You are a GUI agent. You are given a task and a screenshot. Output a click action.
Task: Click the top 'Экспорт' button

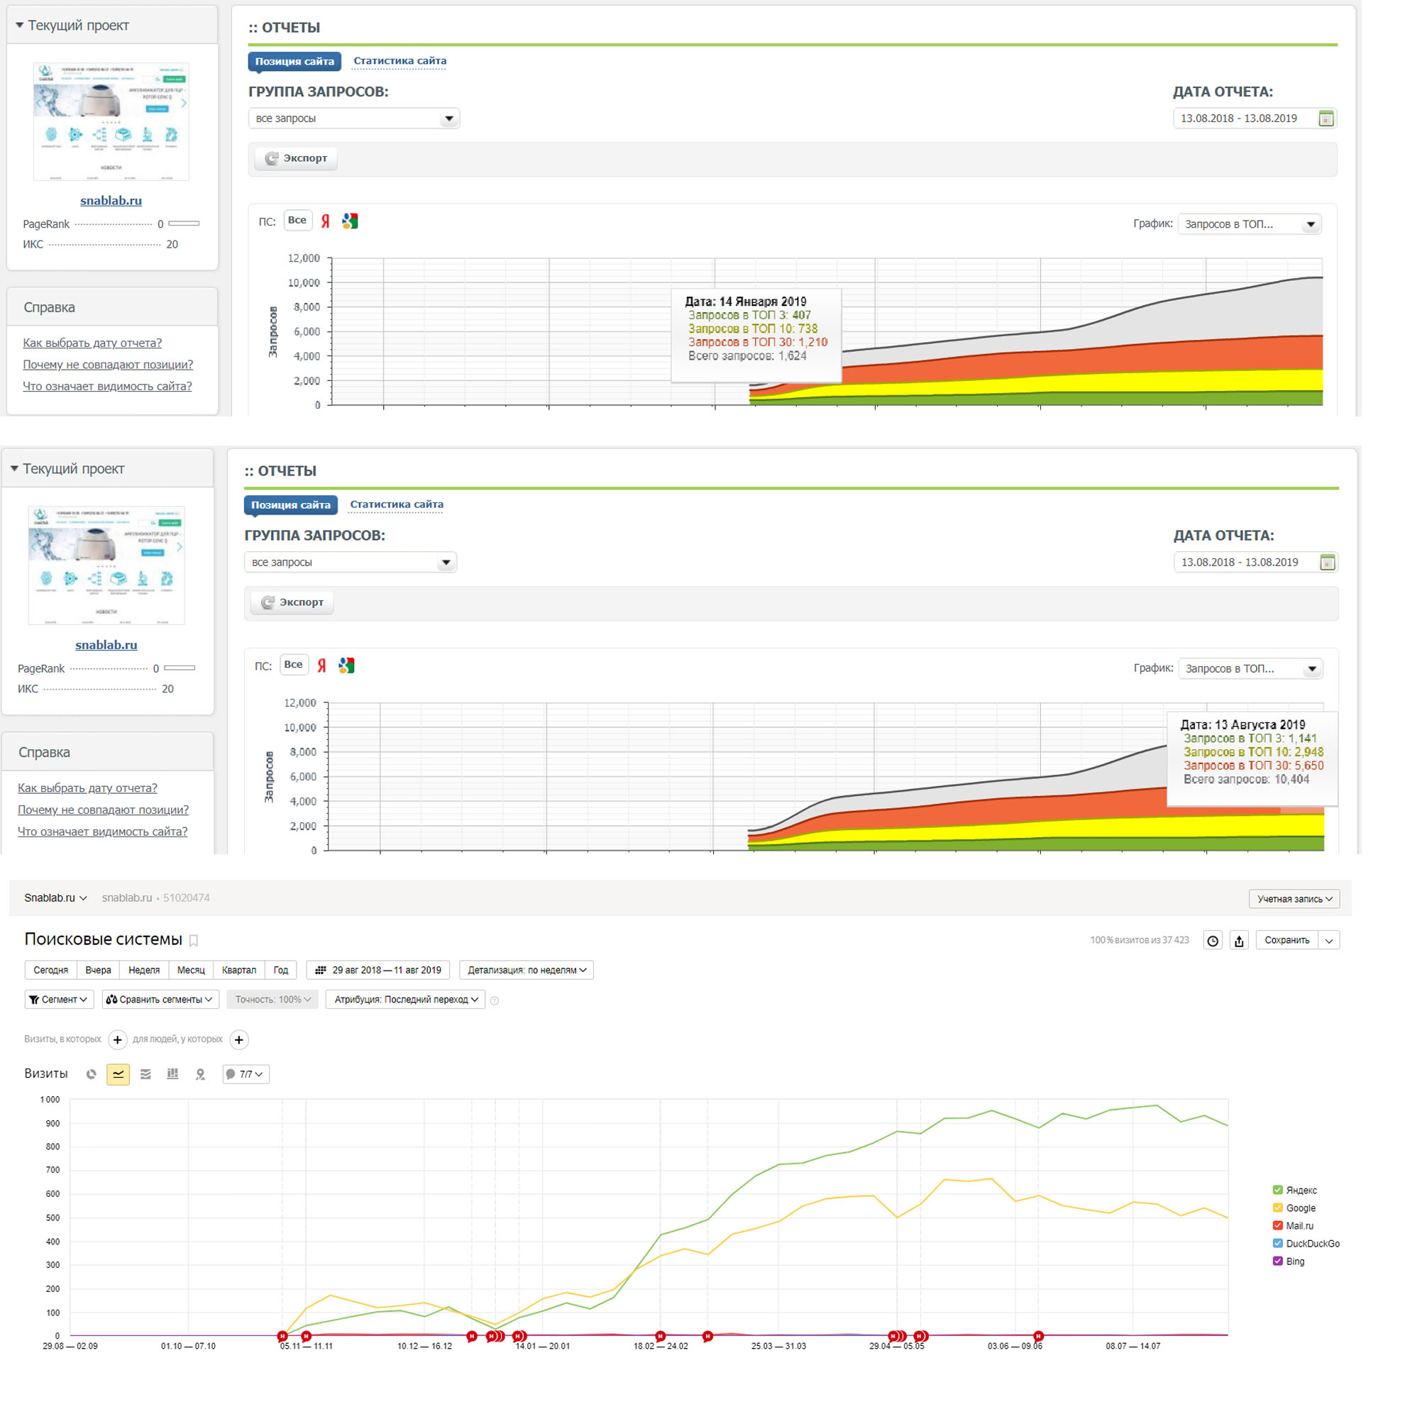pyautogui.click(x=297, y=160)
